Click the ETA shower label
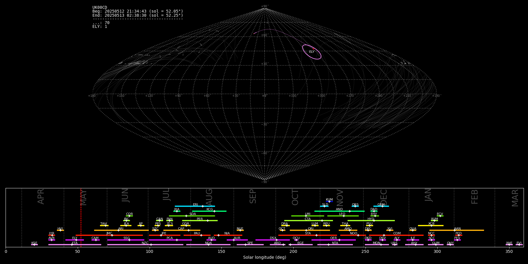 (75, 243)
